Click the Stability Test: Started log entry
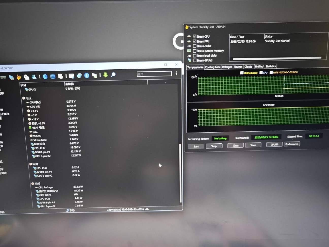Viewport: 329px width, 247px height. [277, 41]
